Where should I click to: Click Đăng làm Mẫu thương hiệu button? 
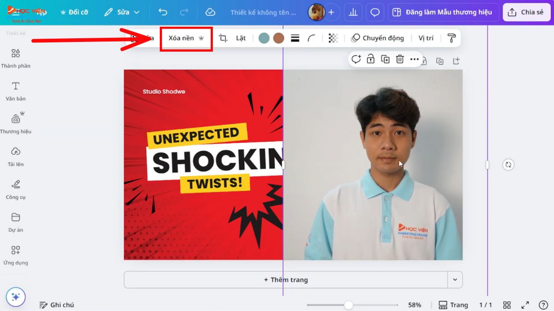(442, 12)
